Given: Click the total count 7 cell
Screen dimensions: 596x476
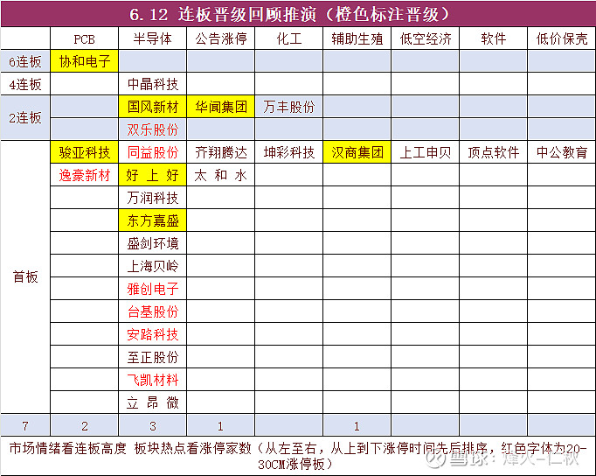Looking at the screenshot, I should (x=25, y=425).
